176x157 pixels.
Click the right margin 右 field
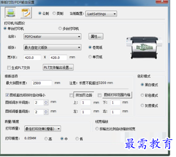tap(116, 112)
